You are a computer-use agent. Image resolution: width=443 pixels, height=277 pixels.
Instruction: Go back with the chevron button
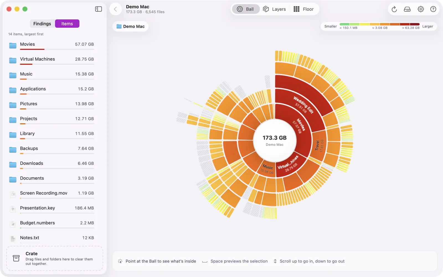[115, 9]
